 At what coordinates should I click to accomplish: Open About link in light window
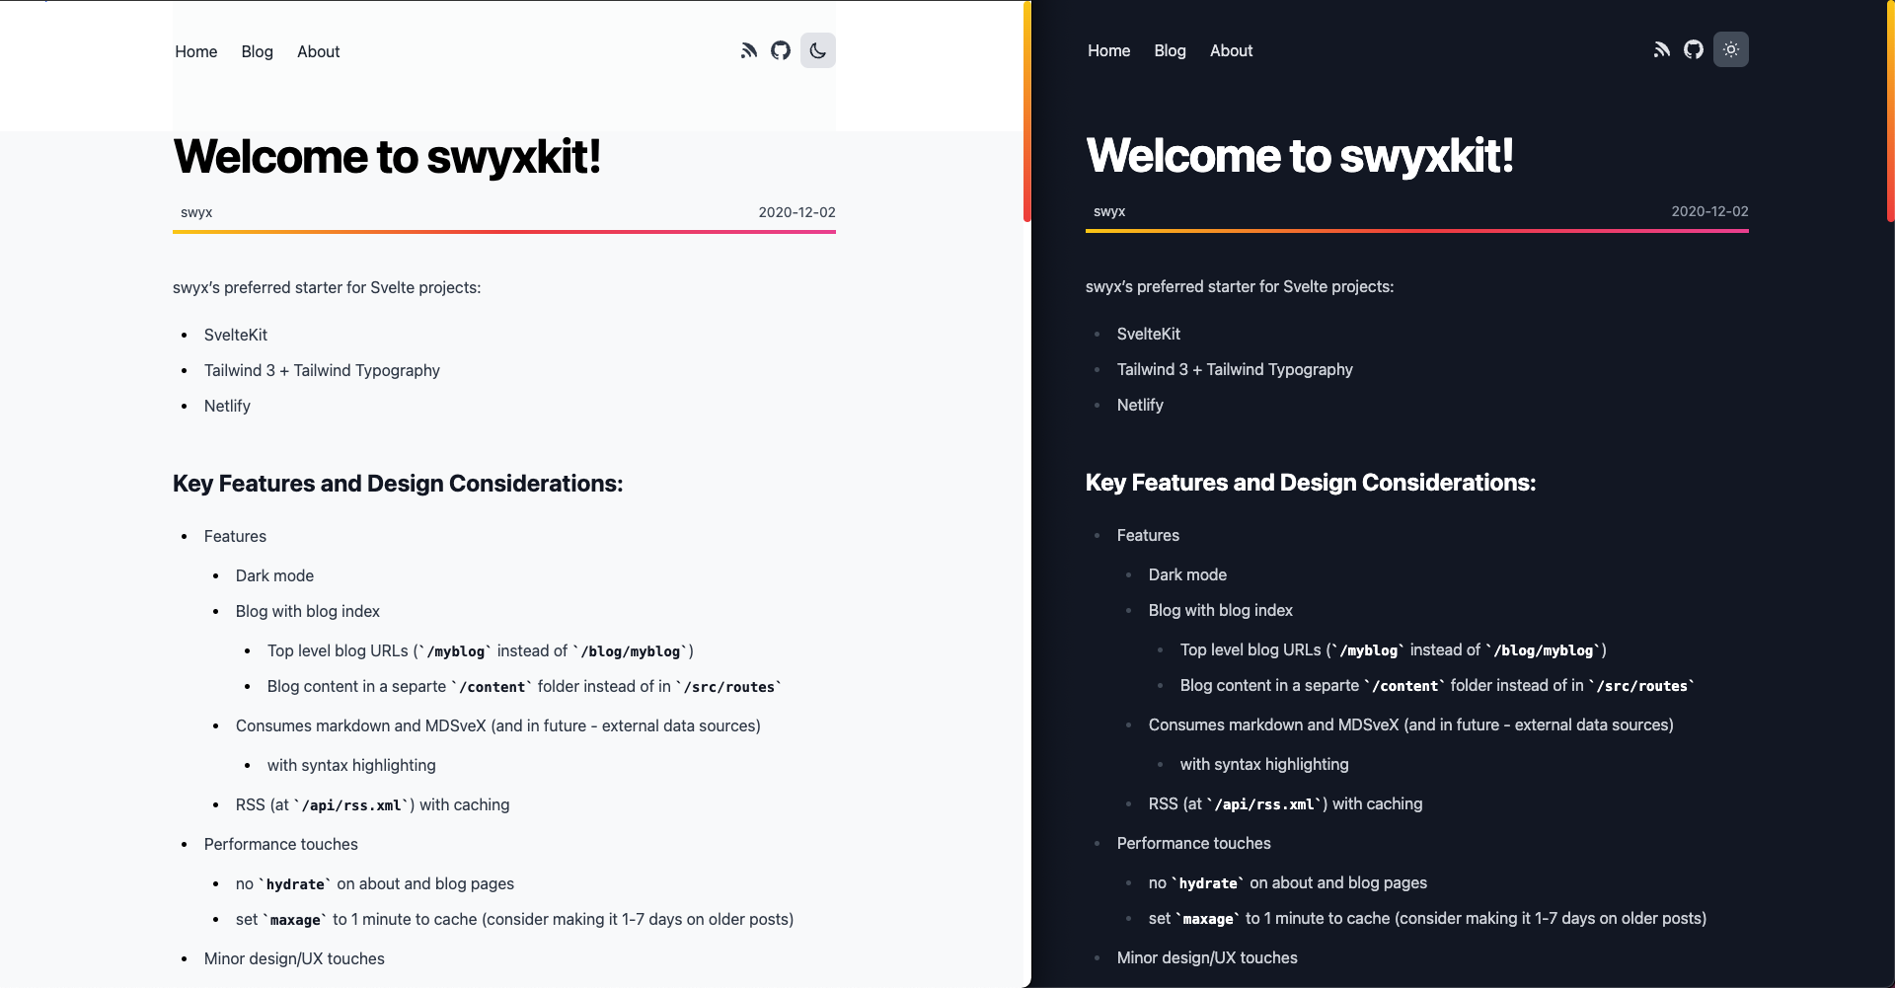319,51
